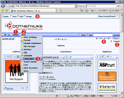The width and height of the screenshot is (124, 98).
Task: Click the Host Accounts user icon
Action: pyautogui.click(x=22, y=68)
